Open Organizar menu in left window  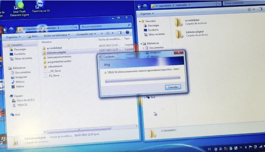click(13, 37)
